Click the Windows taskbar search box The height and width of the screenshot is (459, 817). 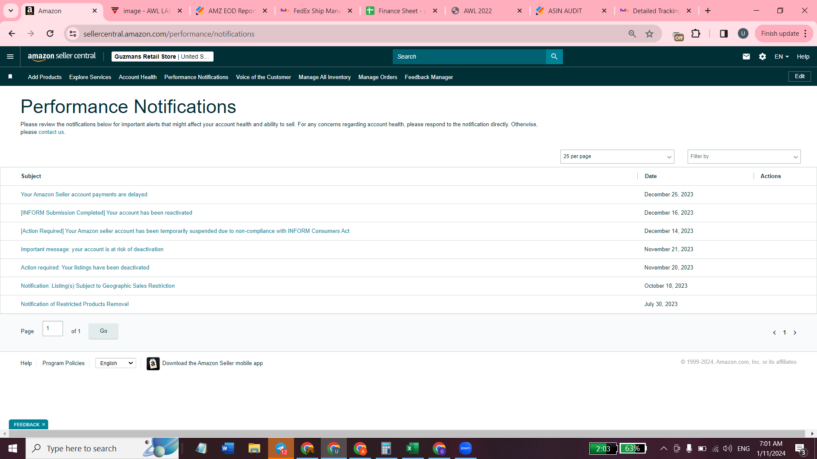(102, 448)
